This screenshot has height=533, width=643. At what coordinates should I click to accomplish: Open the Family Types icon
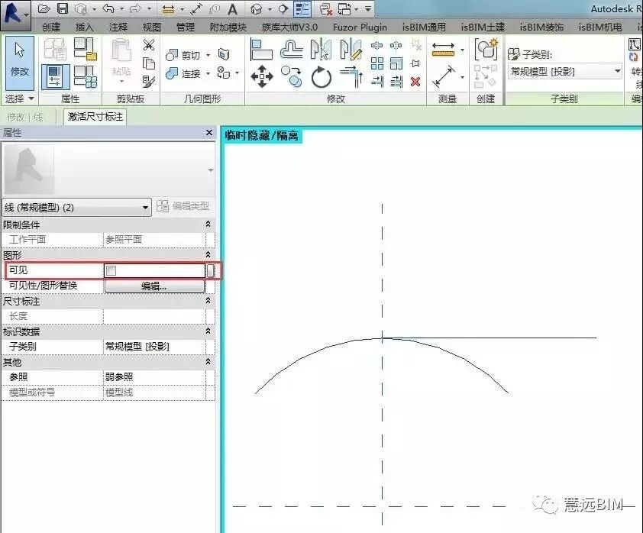(86, 77)
